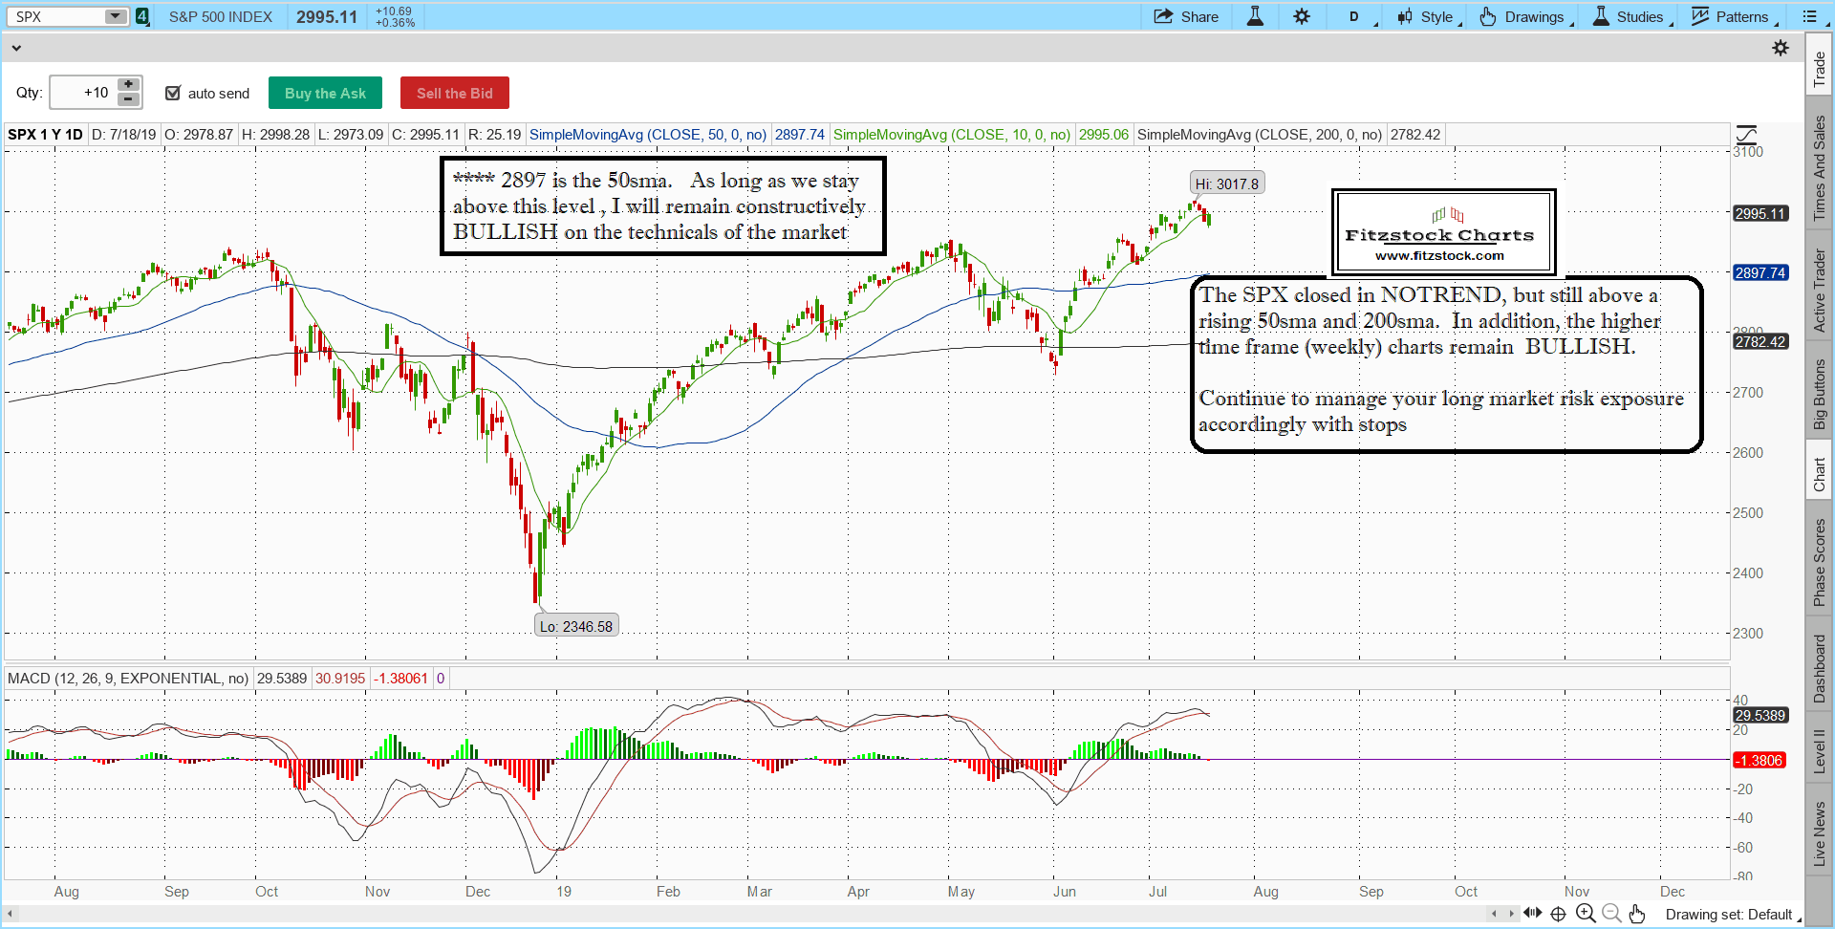Open the Times And Sales side tab
This screenshot has width=1835, height=929.
click(1820, 168)
